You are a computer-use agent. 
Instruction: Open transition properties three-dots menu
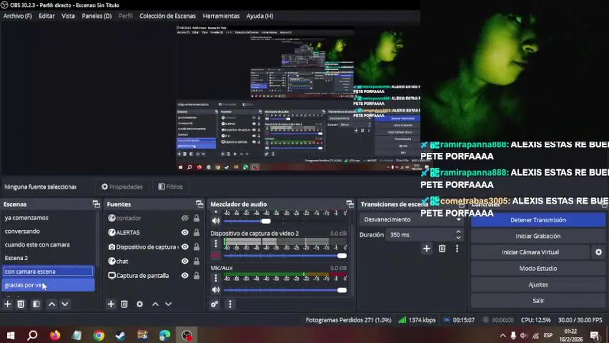click(457, 248)
